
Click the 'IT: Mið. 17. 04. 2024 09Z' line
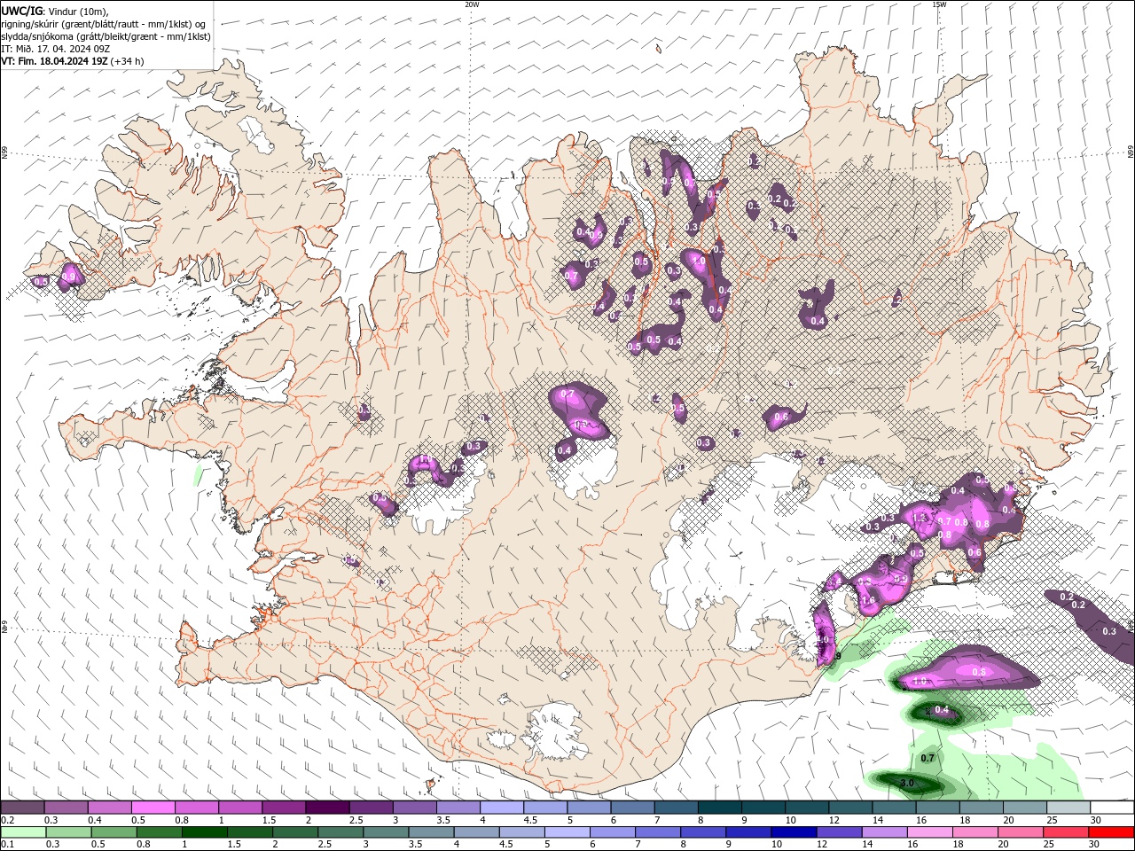(x=55, y=49)
